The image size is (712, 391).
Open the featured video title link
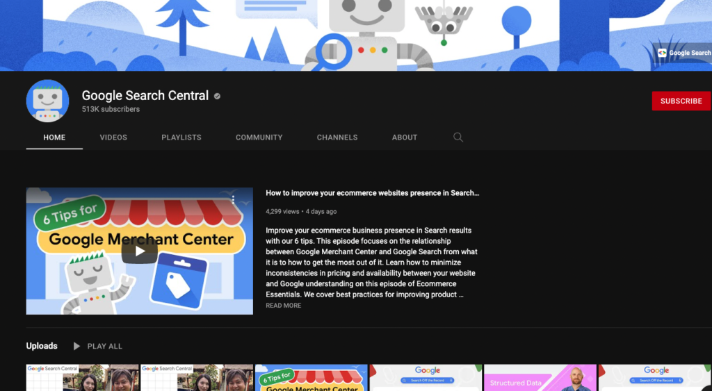pyautogui.click(x=373, y=193)
